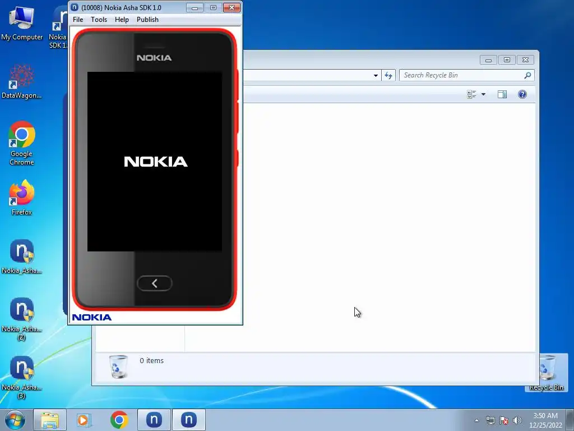Launch Firefox from the desktop
Screen dimensions: 574x431
tap(22, 197)
